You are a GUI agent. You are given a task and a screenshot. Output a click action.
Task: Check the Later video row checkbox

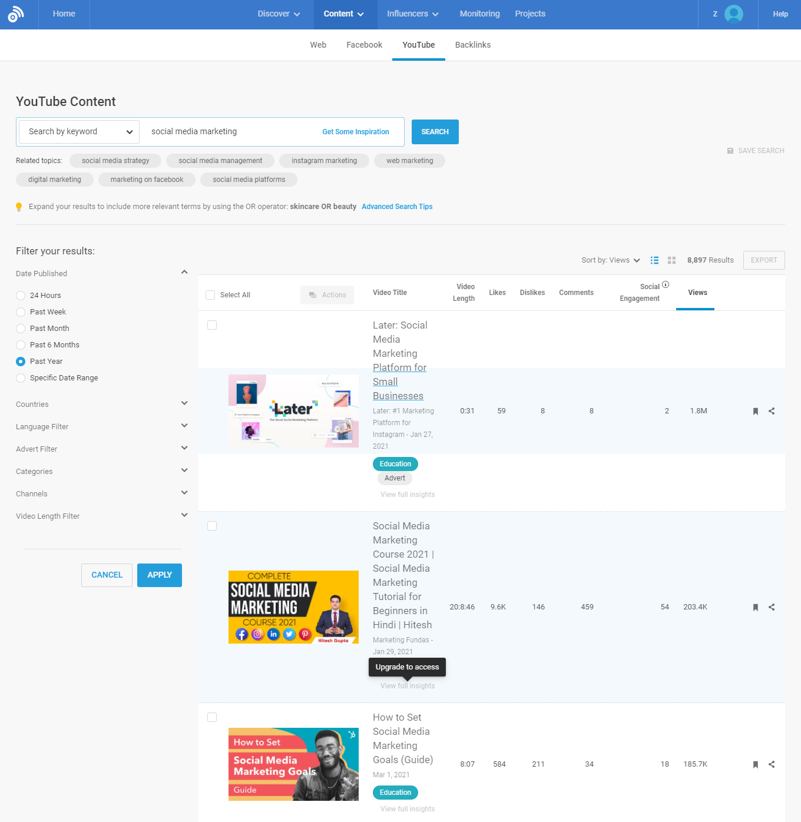(211, 324)
